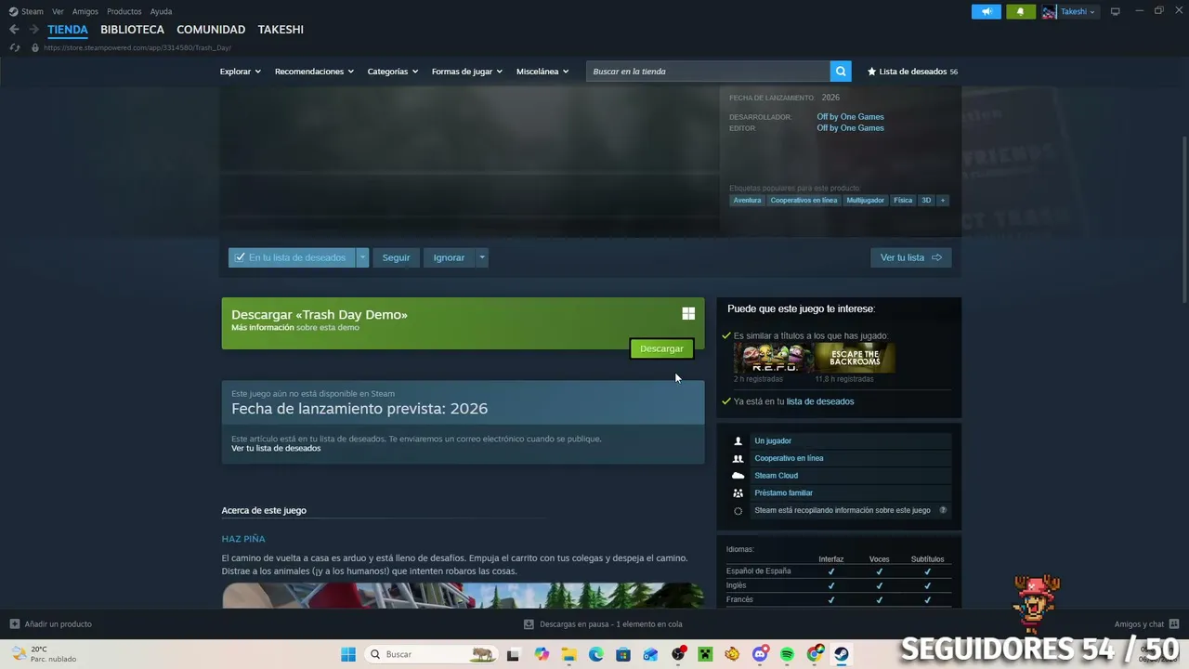Open Chrome from the taskbar
1189x669 pixels.
(815, 654)
